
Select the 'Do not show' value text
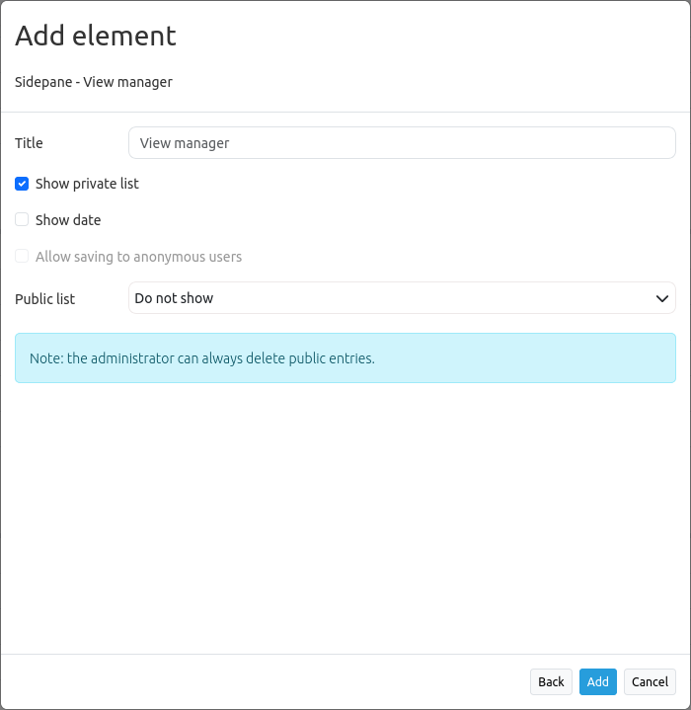175,298
